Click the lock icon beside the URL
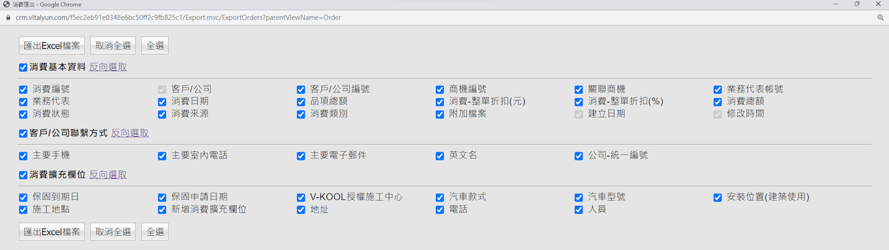 [8, 18]
